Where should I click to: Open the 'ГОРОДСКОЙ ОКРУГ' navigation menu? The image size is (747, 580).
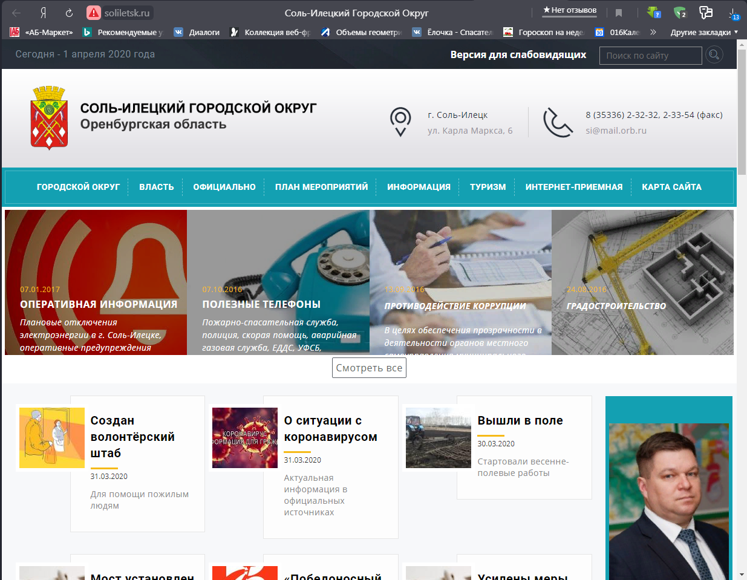[x=78, y=187]
